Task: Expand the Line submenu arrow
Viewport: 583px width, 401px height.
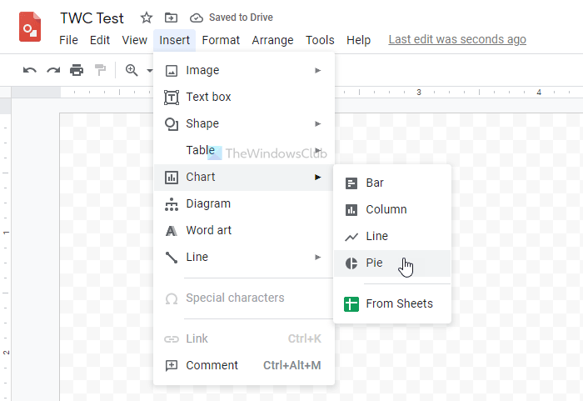Action: pyautogui.click(x=318, y=257)
